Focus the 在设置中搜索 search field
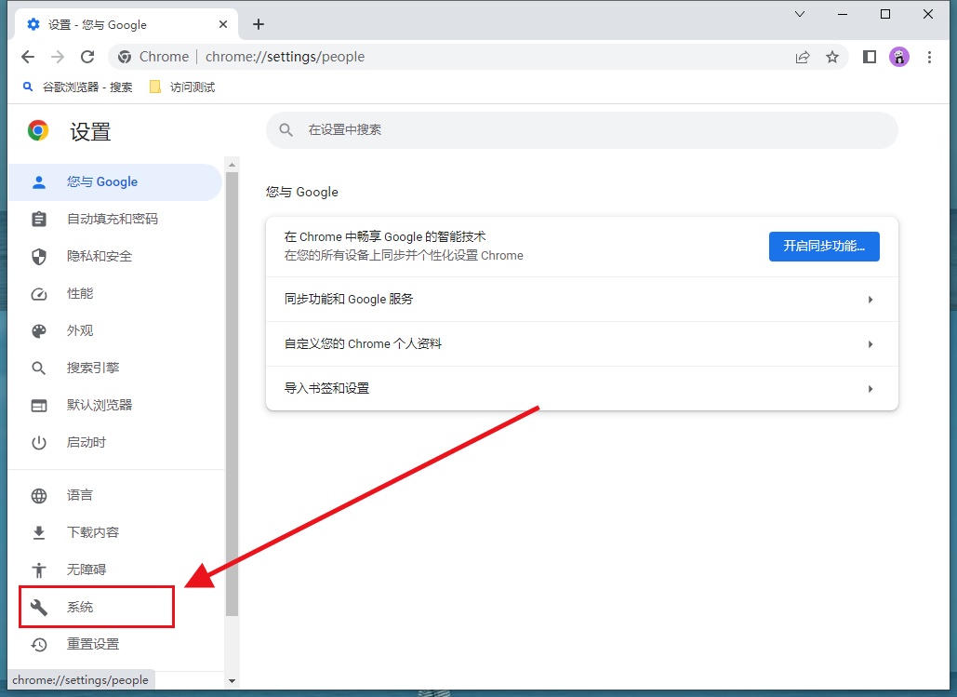Image resolution: width=957 pixels, height=697 pixels. [x=581, y=129]
